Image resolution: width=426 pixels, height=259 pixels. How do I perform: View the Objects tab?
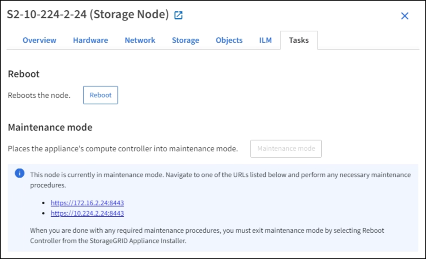click(229, 40)
